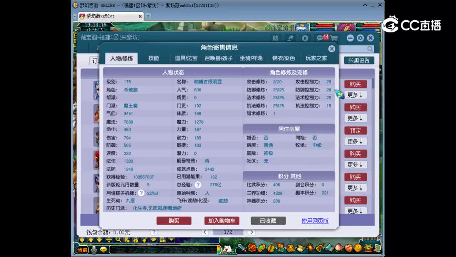Click the round stop icon in 藏宝阁 header
The image size is (456, 257).
305,38
